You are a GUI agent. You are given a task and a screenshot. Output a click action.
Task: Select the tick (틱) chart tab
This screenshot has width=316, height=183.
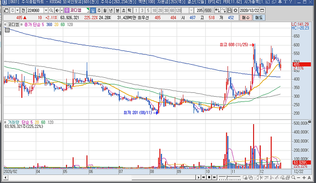coord(130,10)
